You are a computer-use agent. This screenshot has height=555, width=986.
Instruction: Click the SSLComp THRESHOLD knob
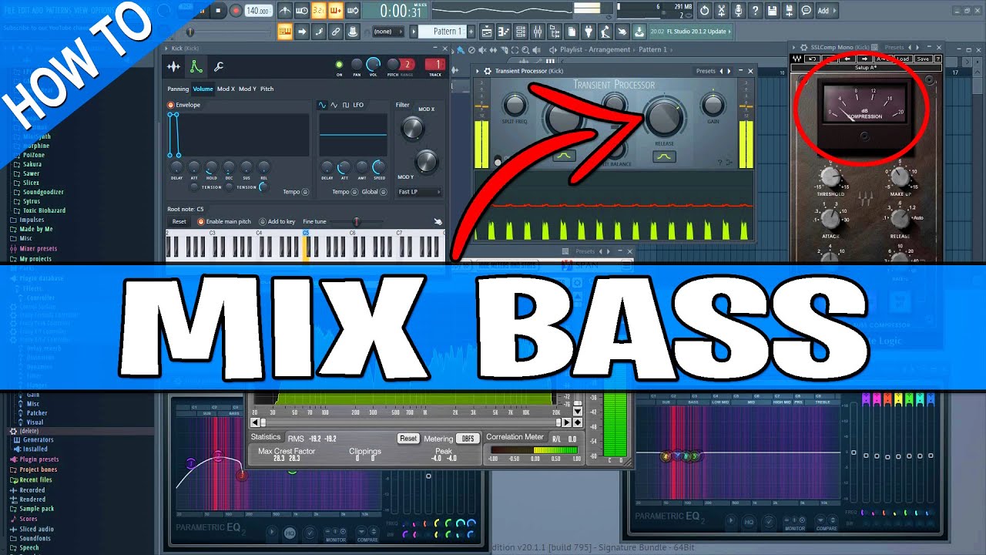point(831,177)
